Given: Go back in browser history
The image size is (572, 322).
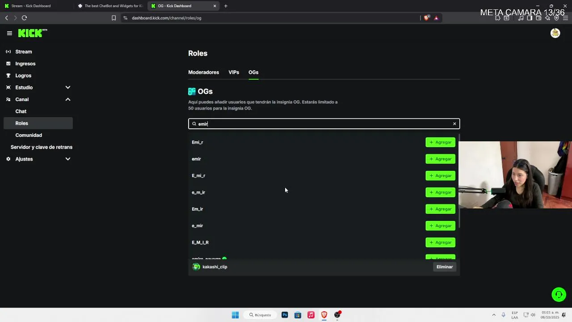Looking at the screenshot, I should click(x=6, y=18).
